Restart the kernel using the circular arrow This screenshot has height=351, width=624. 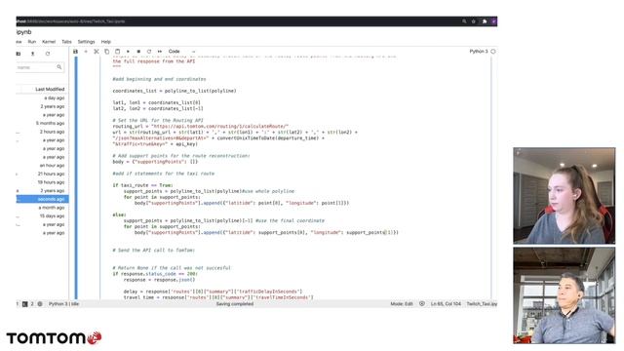(x=149, y=52)
